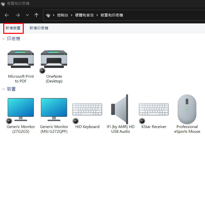Go back with the back arrow

tap(7, 15)
